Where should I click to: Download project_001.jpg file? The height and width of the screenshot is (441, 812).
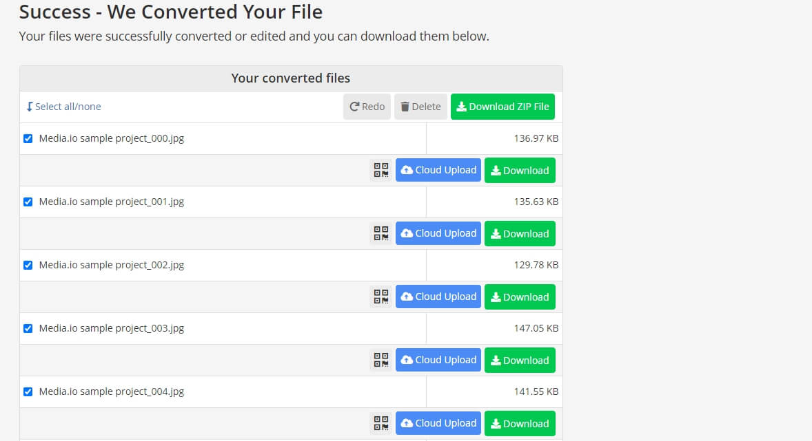pyautogui.click(x=520, y=234)
